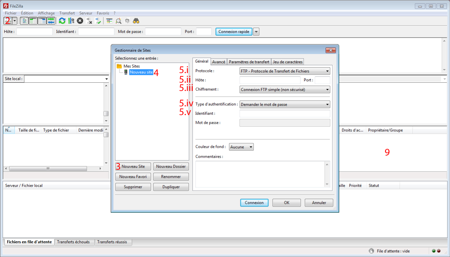This screenshot has width=450, height=257.
Task: Click the quickconnect Port field
Action: 204,32
